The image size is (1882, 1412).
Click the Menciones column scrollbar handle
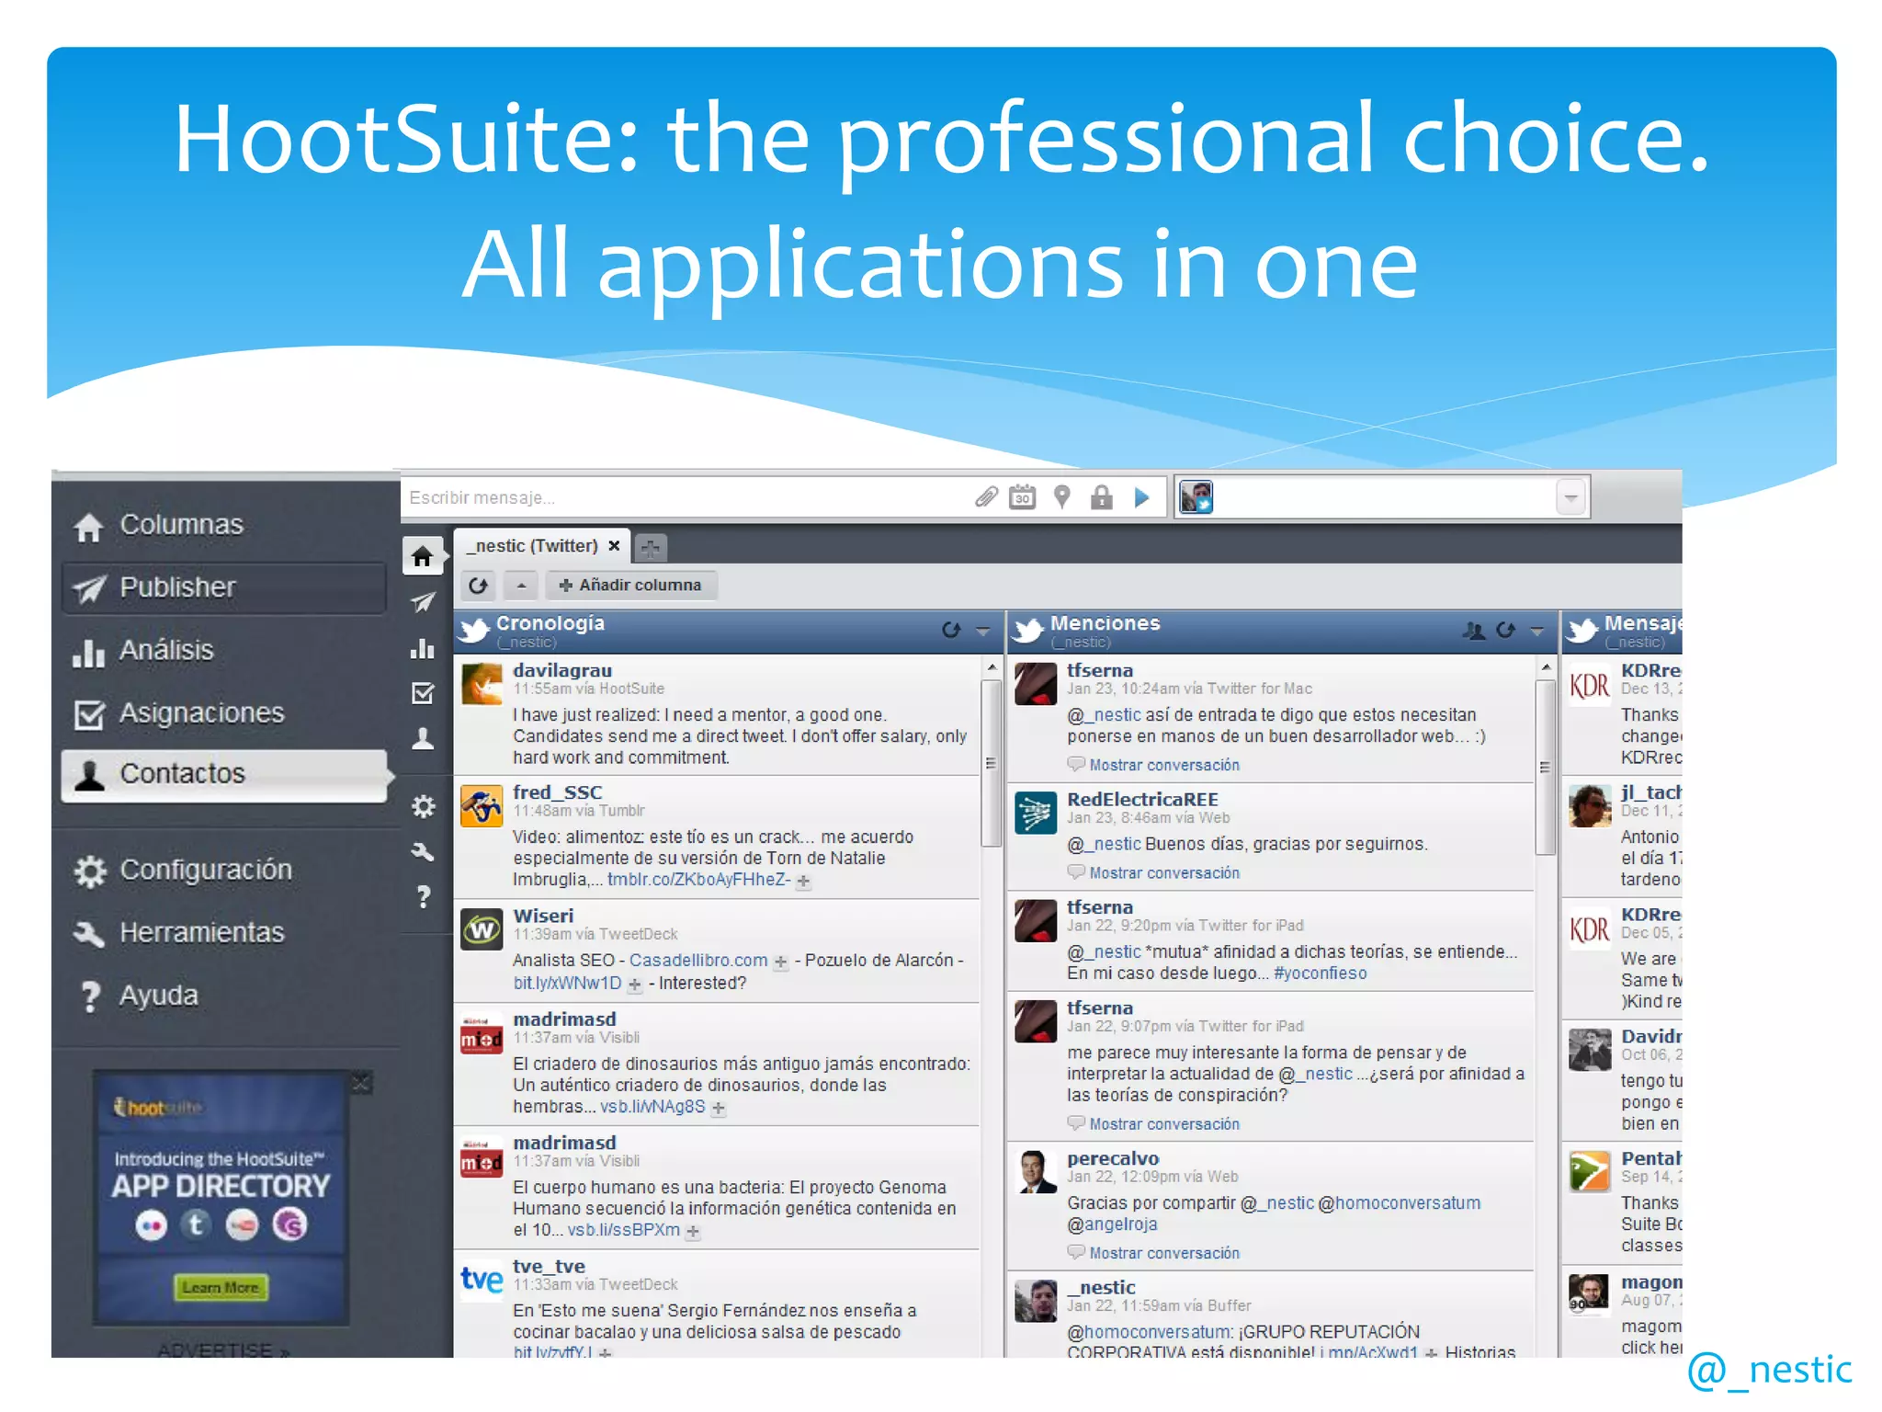tap(1546, 767)
